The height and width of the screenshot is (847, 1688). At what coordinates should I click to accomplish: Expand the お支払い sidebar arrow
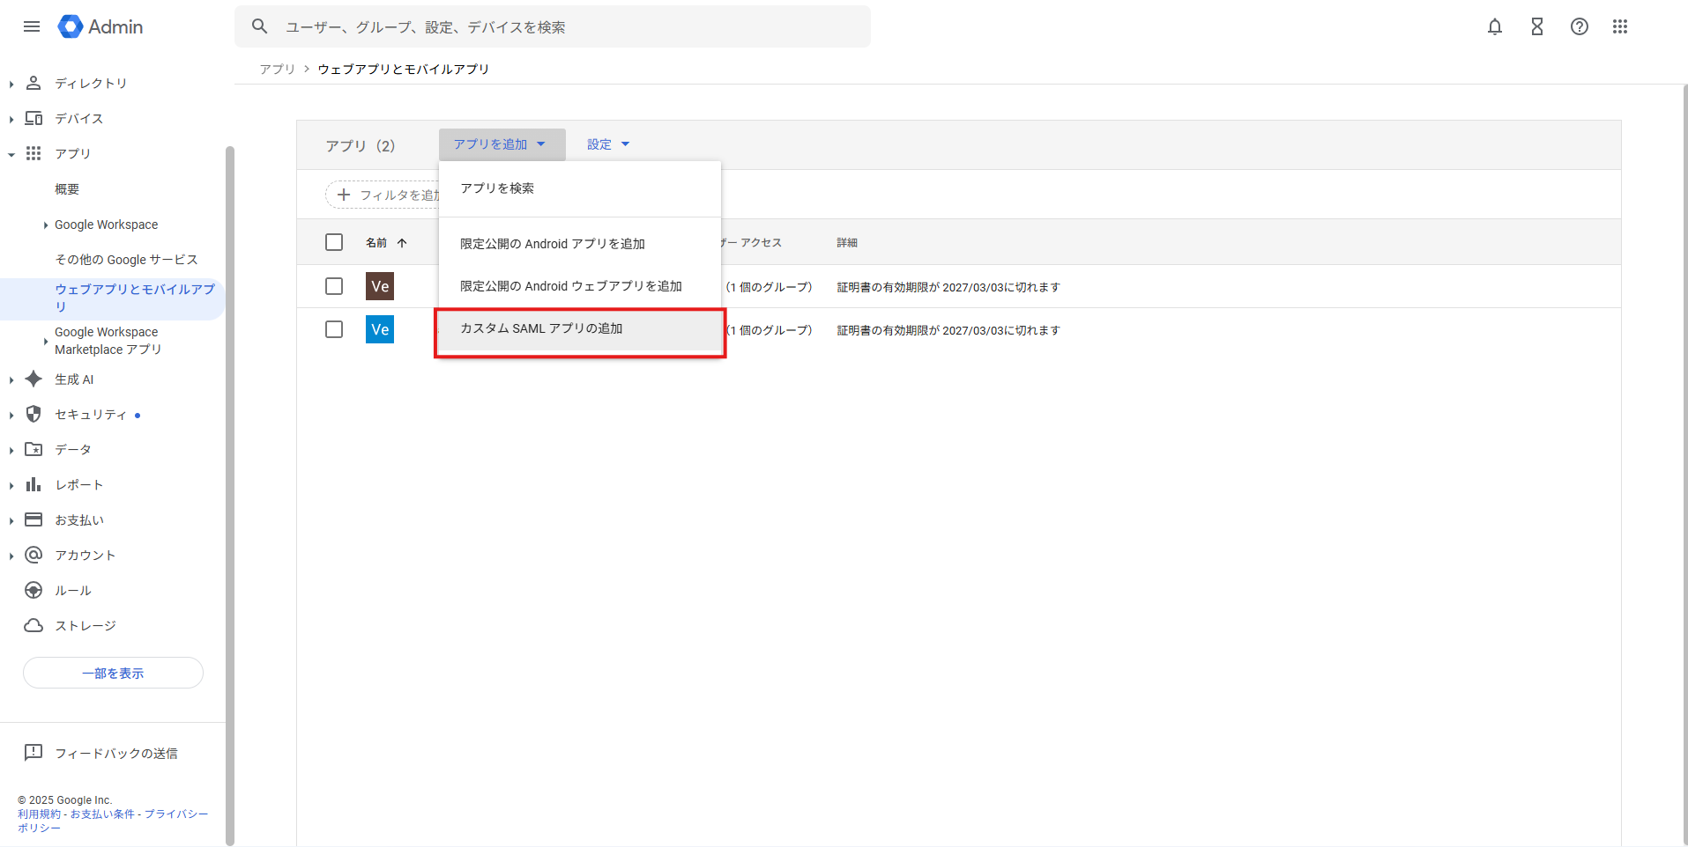coord(11,520)
